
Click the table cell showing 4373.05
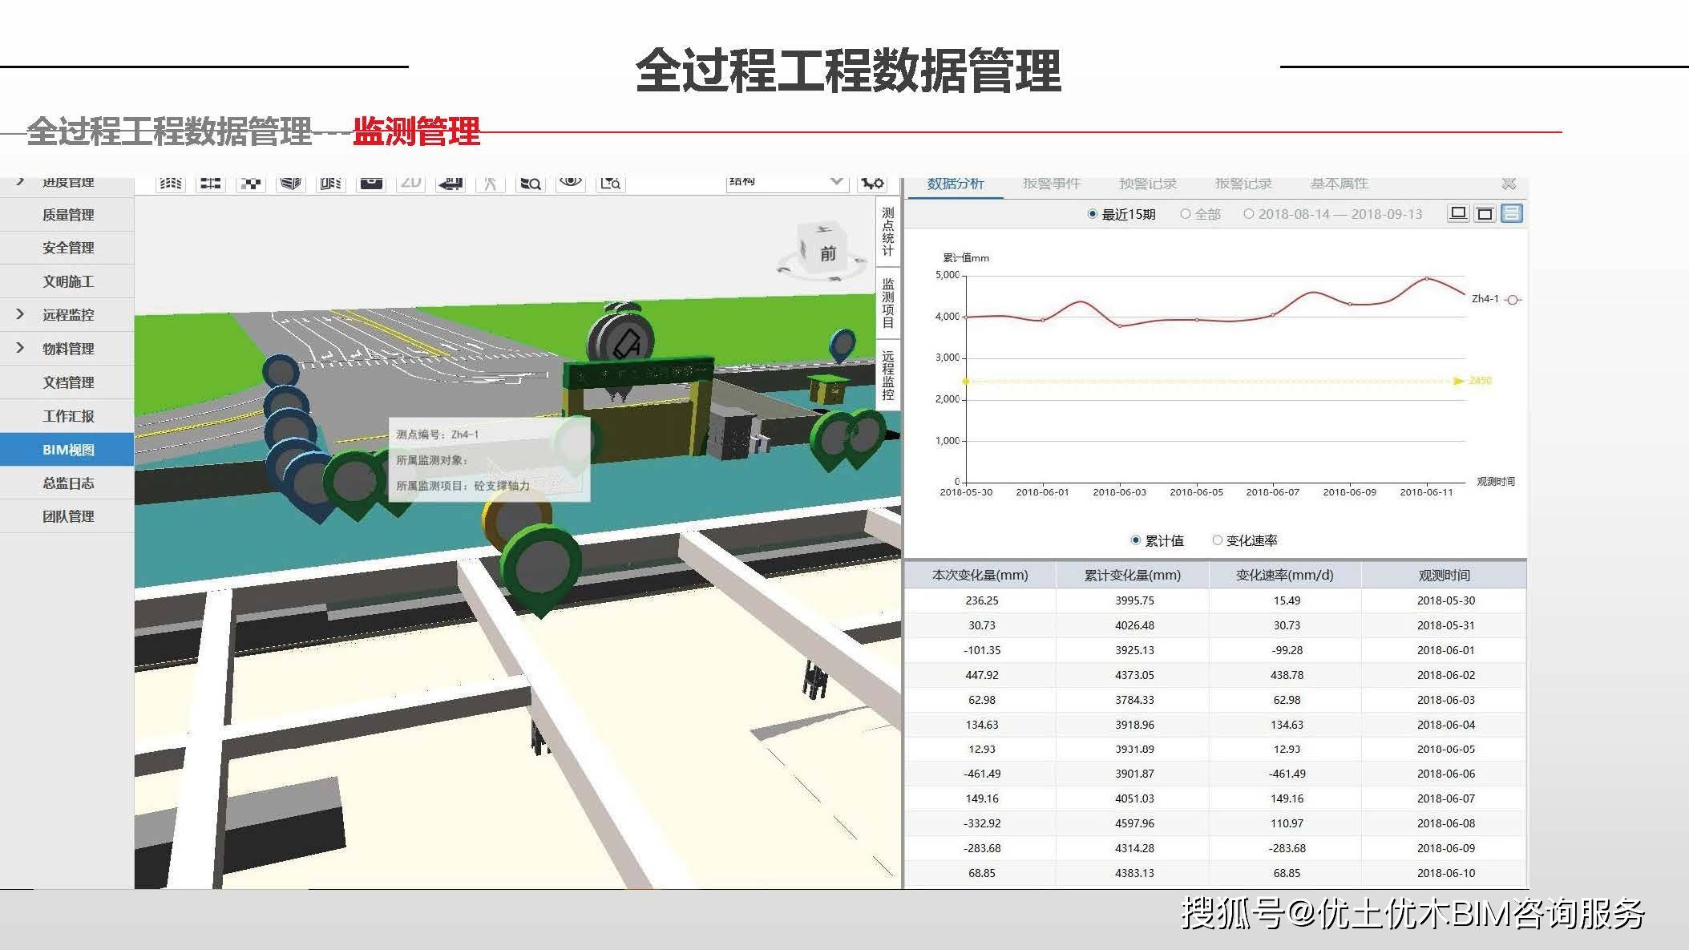click(1133, 675)
